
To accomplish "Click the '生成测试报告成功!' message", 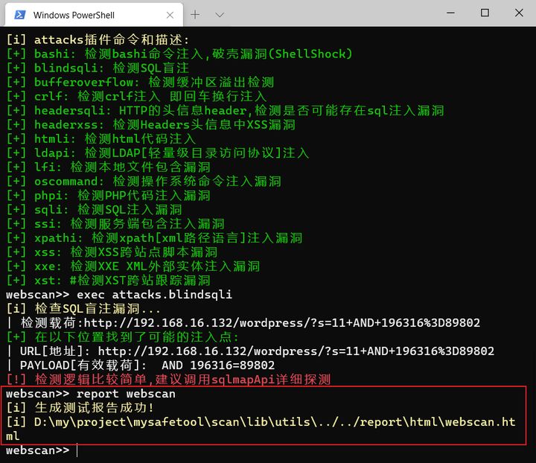I will coord(80,408).
